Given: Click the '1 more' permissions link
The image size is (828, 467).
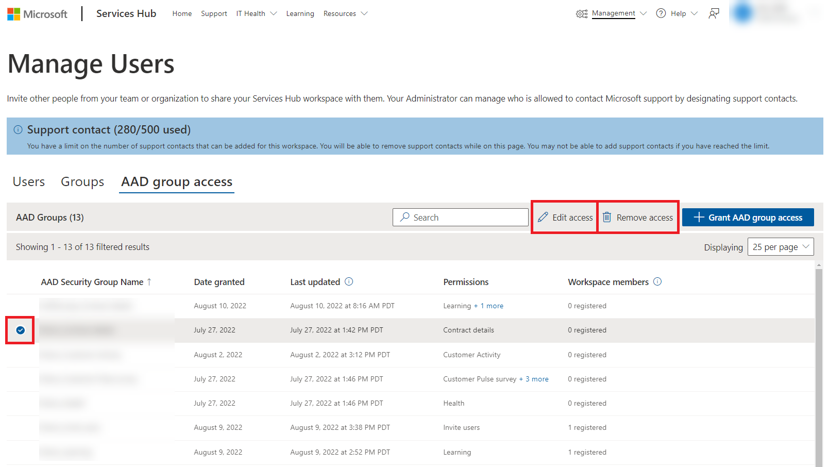Looking at the screenshot, I should coord(492,306).
